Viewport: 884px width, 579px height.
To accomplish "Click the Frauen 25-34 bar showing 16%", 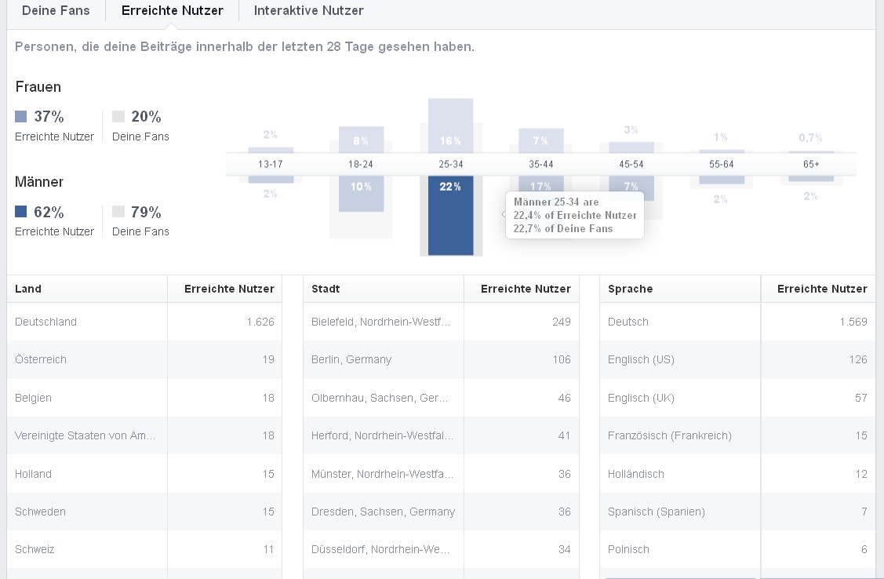I will click(450, 126).
